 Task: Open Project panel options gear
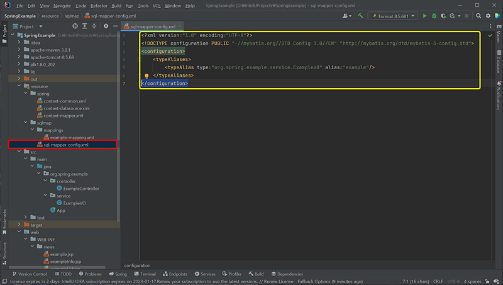pyautogui.click(x=106, y=26)
